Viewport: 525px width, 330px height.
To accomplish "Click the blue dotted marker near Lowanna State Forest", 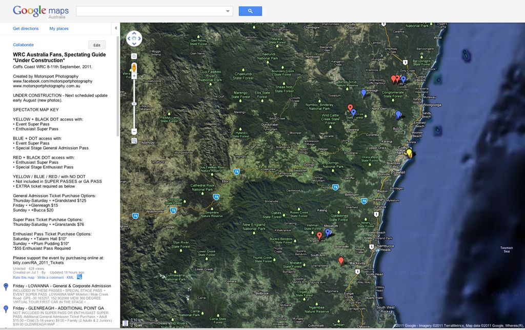I will pos(353,112).
